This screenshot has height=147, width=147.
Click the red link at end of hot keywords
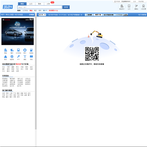pos(53,11)
